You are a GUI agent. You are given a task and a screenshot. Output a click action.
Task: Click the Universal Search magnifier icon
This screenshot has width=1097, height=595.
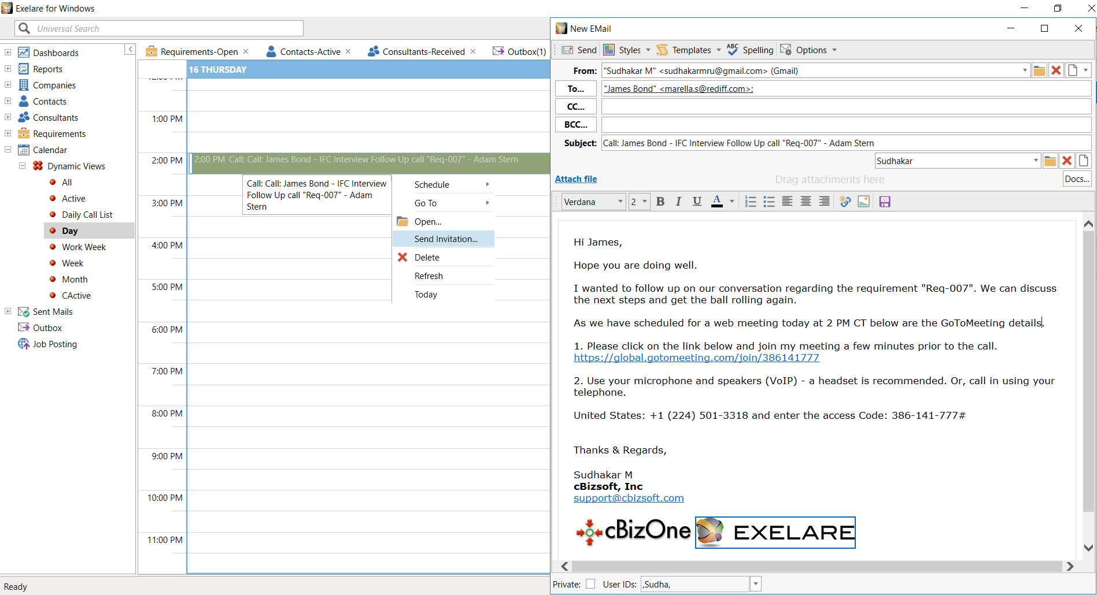tap(24, 28)
